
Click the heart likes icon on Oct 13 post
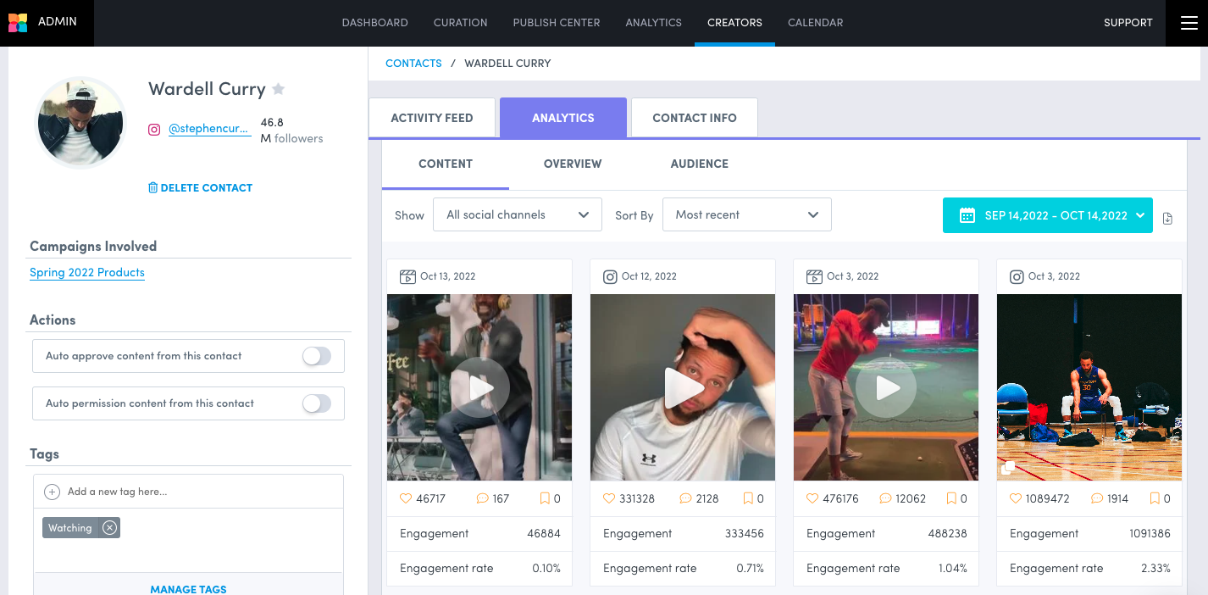coord(406,498)
